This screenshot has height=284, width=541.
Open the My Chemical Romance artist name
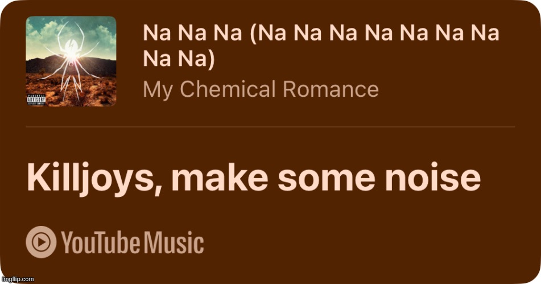click(x=261, y=89)
